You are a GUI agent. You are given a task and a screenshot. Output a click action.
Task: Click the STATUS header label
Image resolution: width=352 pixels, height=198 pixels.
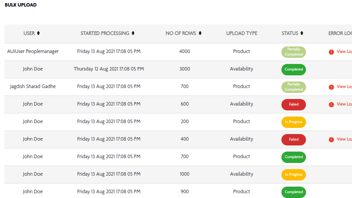290,33
